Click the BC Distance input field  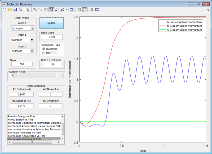click(22, 106)
